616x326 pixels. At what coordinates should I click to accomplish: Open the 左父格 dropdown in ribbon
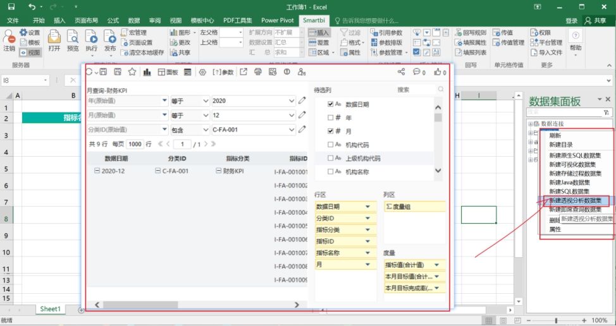click(x=240, y=33)
